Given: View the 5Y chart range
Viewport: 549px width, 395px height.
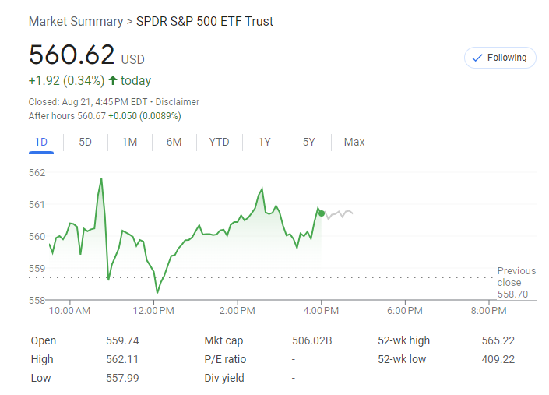Looking at the screenshot, I should point(309,142).
